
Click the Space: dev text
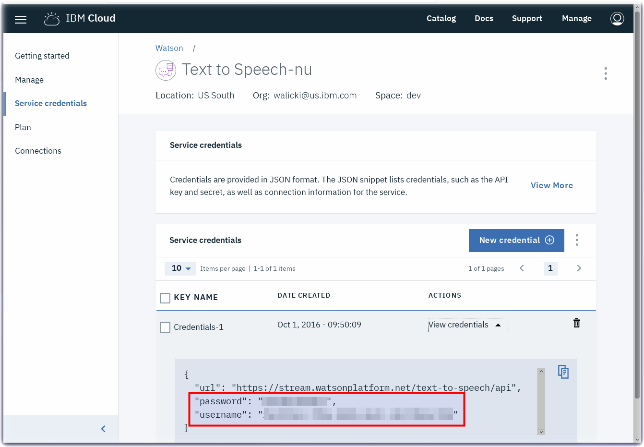point(398,96)
